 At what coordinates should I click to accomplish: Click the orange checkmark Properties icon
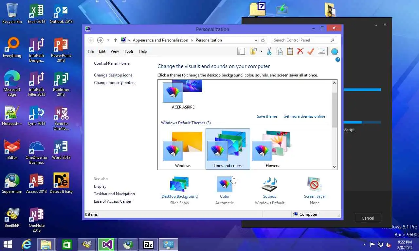click(311, 51)
